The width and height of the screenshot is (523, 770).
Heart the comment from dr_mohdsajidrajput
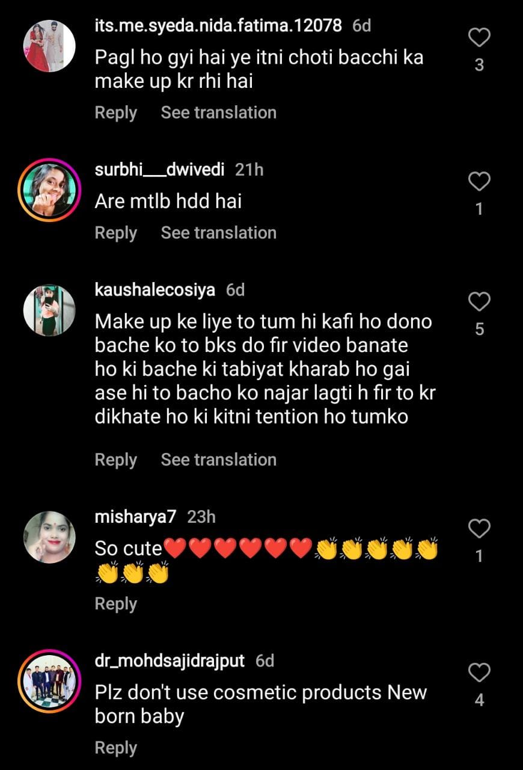(x=479, y=673)
